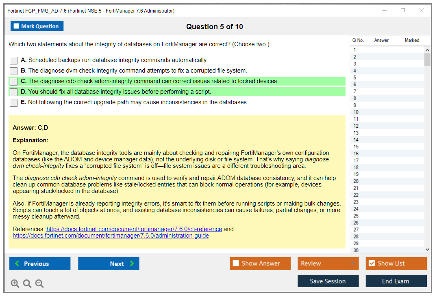Viewport: 437px width, 298px height.
Task: Click the zoom-in magnifier icon
Action: coord(15,283)
